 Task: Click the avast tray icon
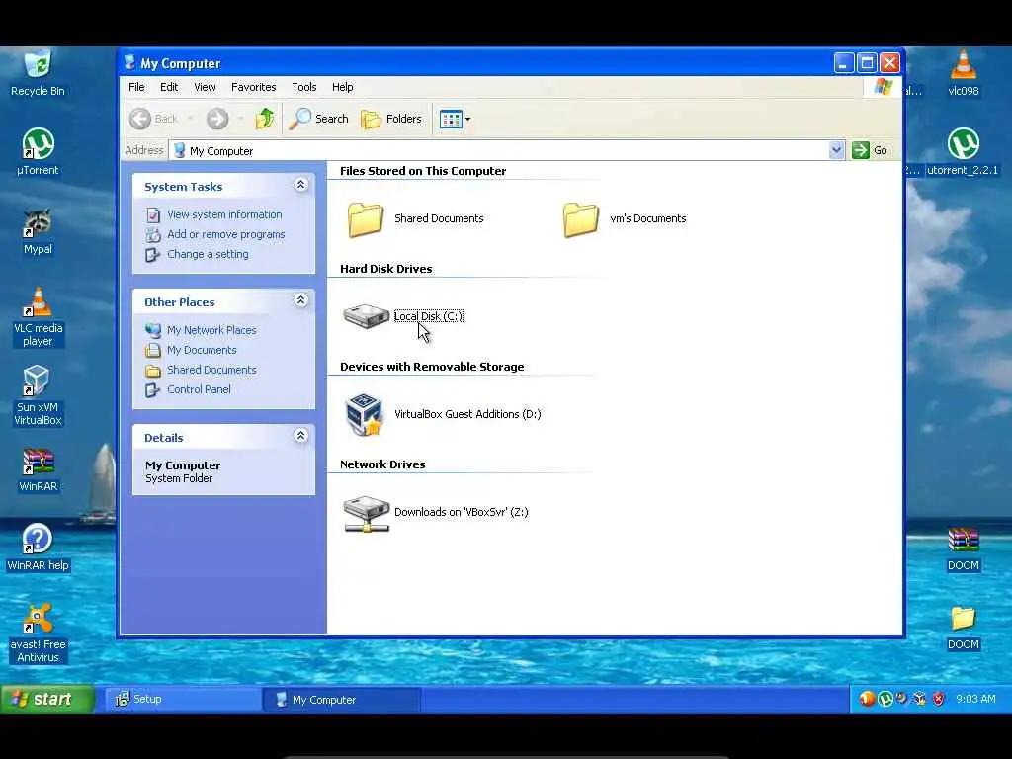pos(867,699)
